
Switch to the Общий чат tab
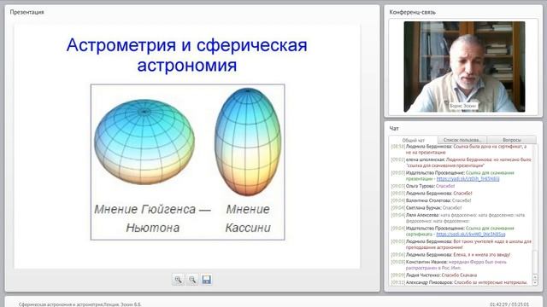click(414, 140)
